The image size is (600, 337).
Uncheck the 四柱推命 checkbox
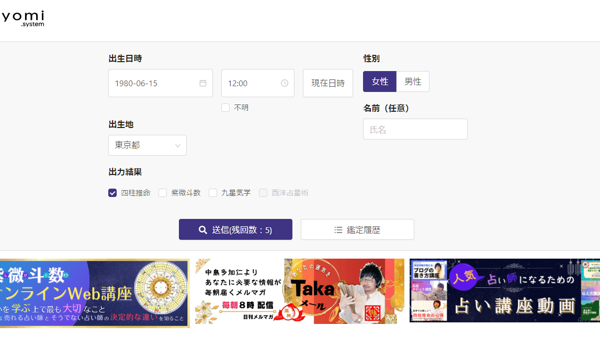click(112, 193)
